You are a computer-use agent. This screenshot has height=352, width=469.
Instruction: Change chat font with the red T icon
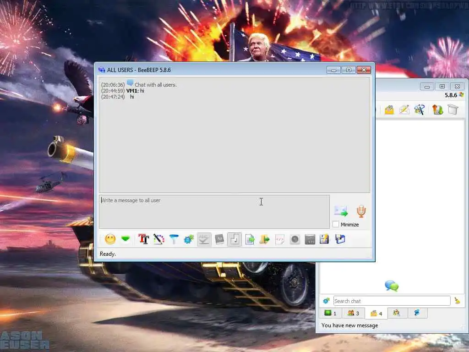[x=143, y=239]
